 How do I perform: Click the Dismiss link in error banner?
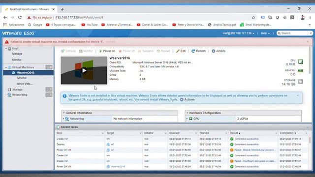click(x=111, y=42)
